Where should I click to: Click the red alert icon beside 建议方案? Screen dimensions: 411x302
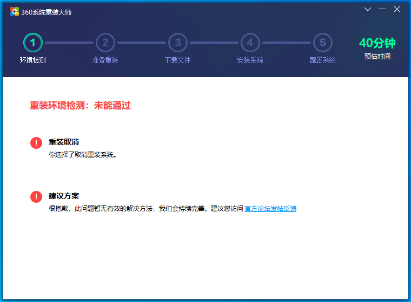click(x=36, y=197)
